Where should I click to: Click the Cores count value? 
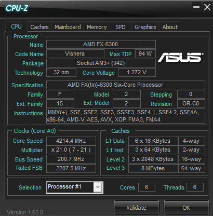147,187
